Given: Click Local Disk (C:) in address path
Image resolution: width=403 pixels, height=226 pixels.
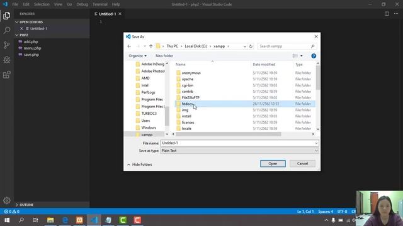Looking at the screenshot, I should click(196, 46).
